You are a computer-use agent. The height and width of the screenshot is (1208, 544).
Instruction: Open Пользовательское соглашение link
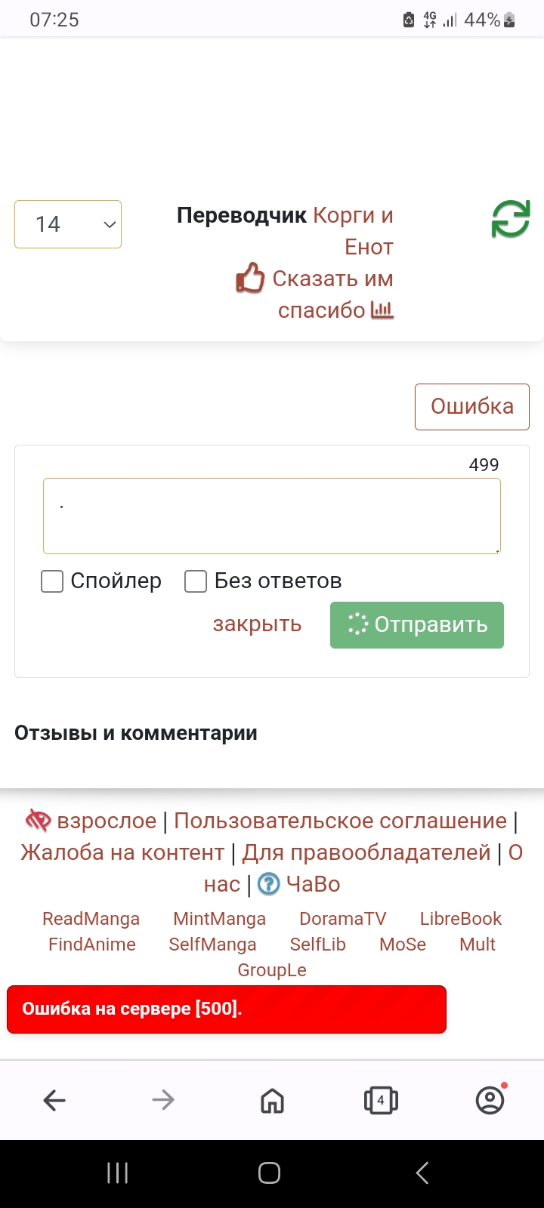pyautogui.click(x=340, y=821)
